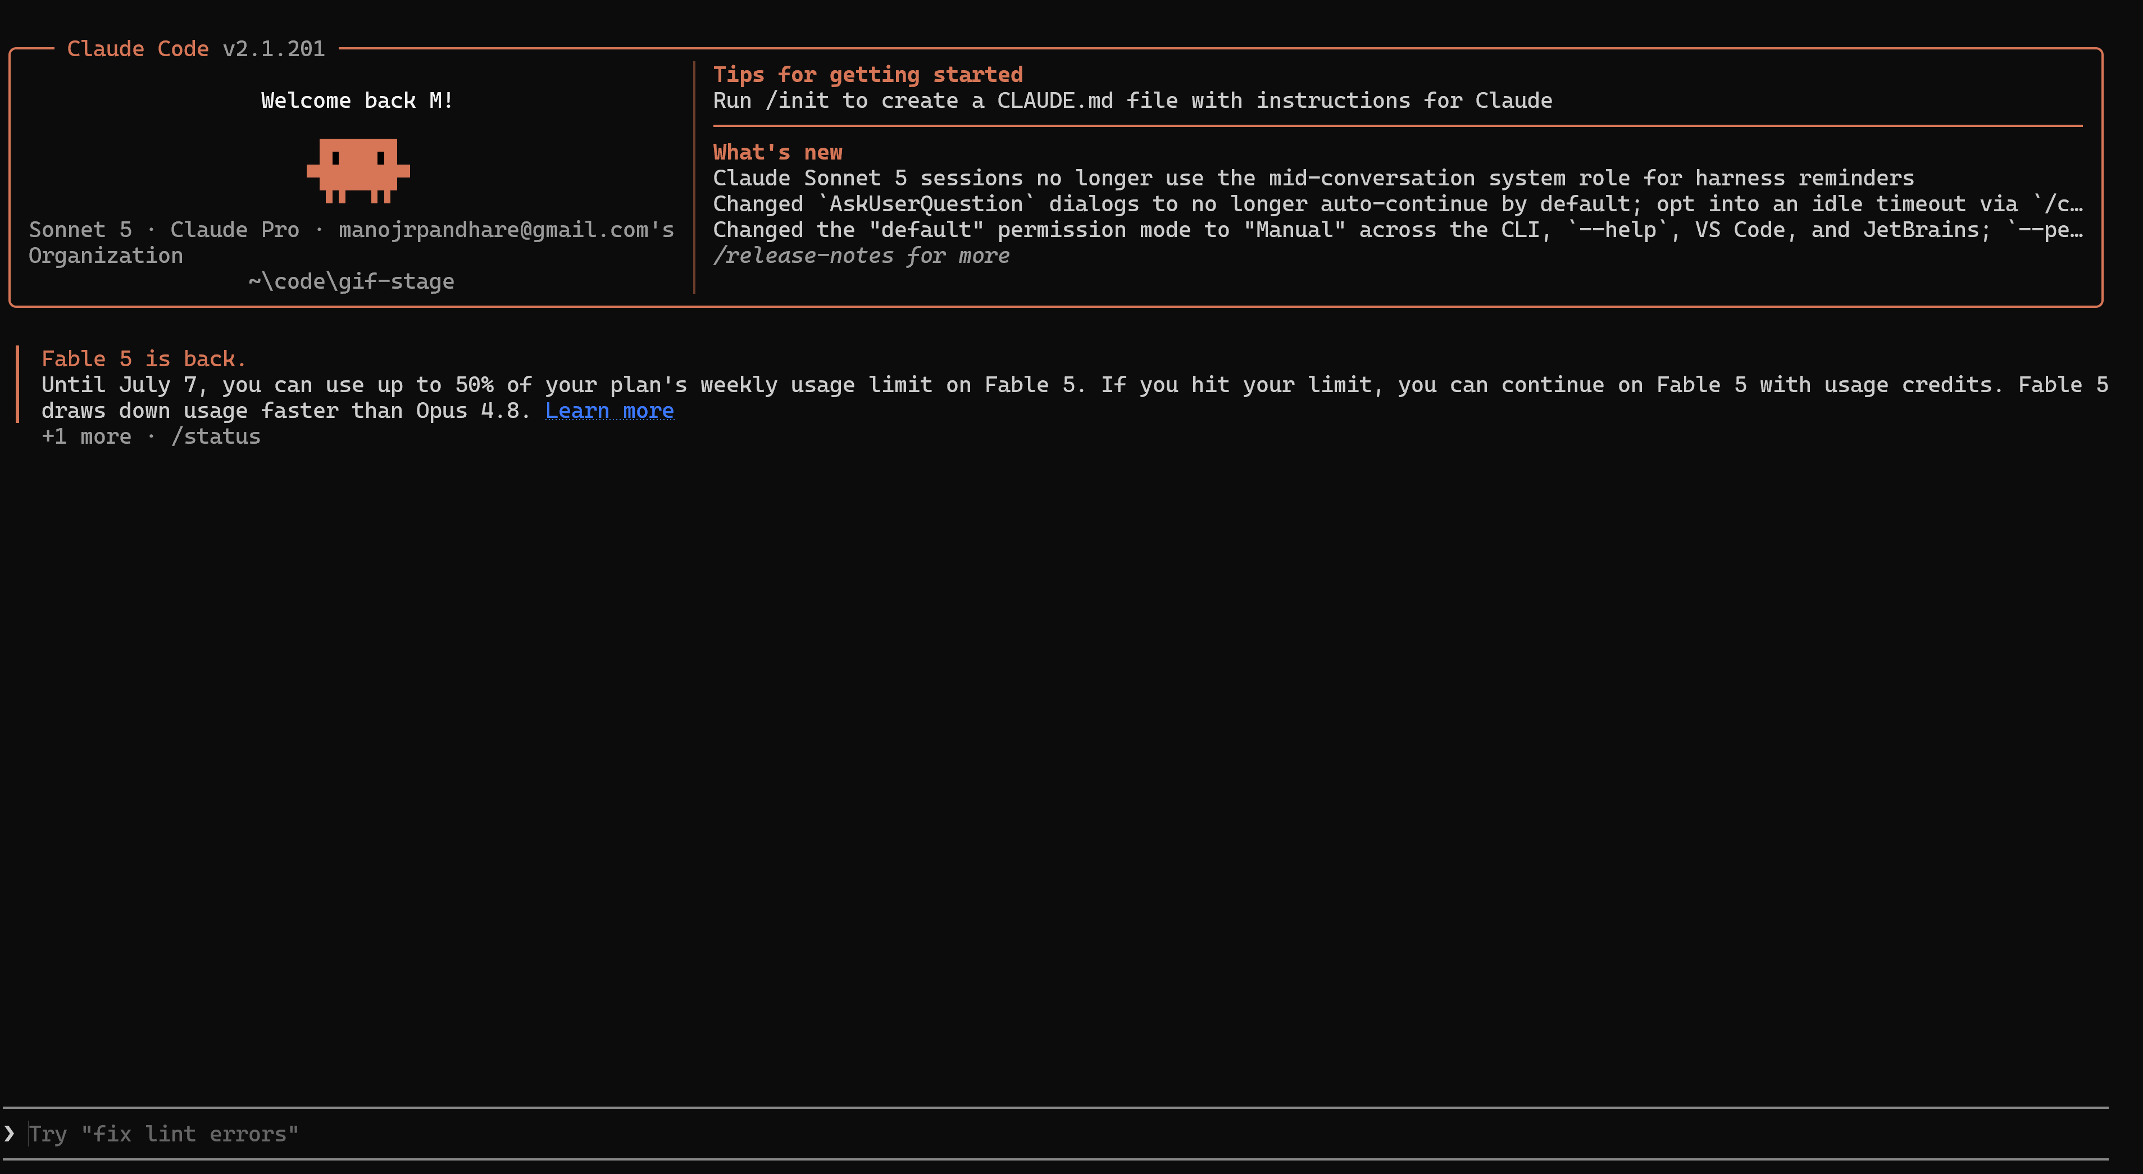Click the Claude Code pixel mascot icon
Image resolution: width=2143 pixels, height=1174 pixels.
pos(358,171)
